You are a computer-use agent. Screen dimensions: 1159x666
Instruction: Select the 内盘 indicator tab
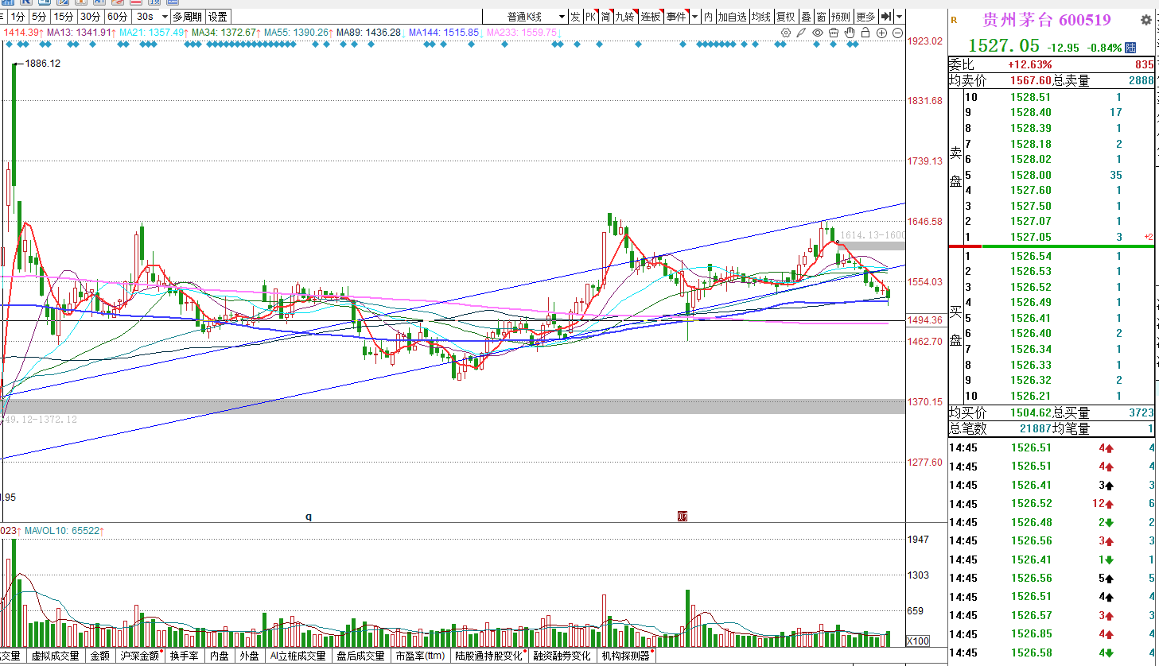220,656
